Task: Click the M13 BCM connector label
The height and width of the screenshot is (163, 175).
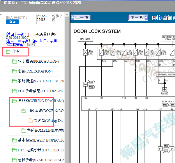Action: [165, 105]
